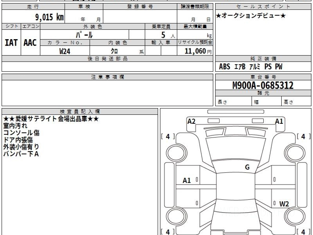Select the ABS equipment entry
This screenshot has width=313, height=235.
[225, 67]
